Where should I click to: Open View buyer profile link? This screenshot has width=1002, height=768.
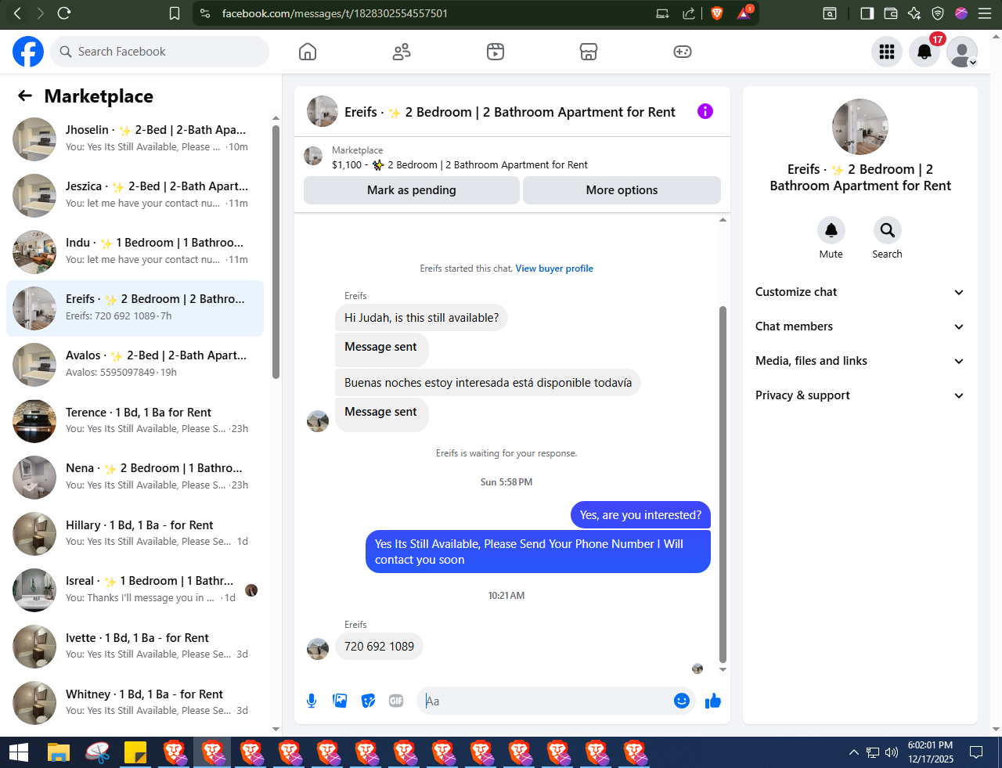[x=554, y=269]
